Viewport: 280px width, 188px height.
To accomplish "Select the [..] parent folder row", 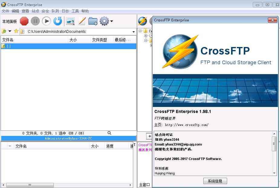I will point(69,46).
